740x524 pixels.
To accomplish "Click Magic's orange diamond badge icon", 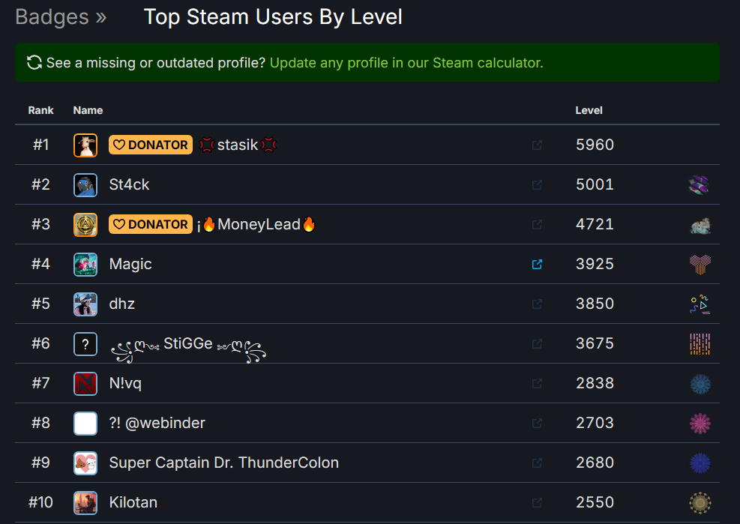I will coord(700,264).
